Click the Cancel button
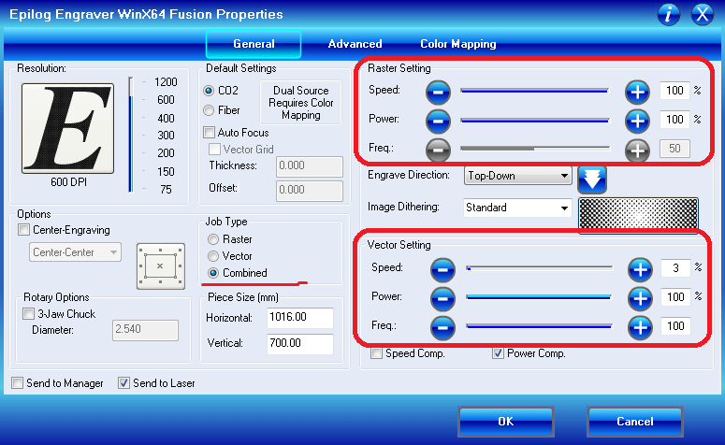 point(635,422)
